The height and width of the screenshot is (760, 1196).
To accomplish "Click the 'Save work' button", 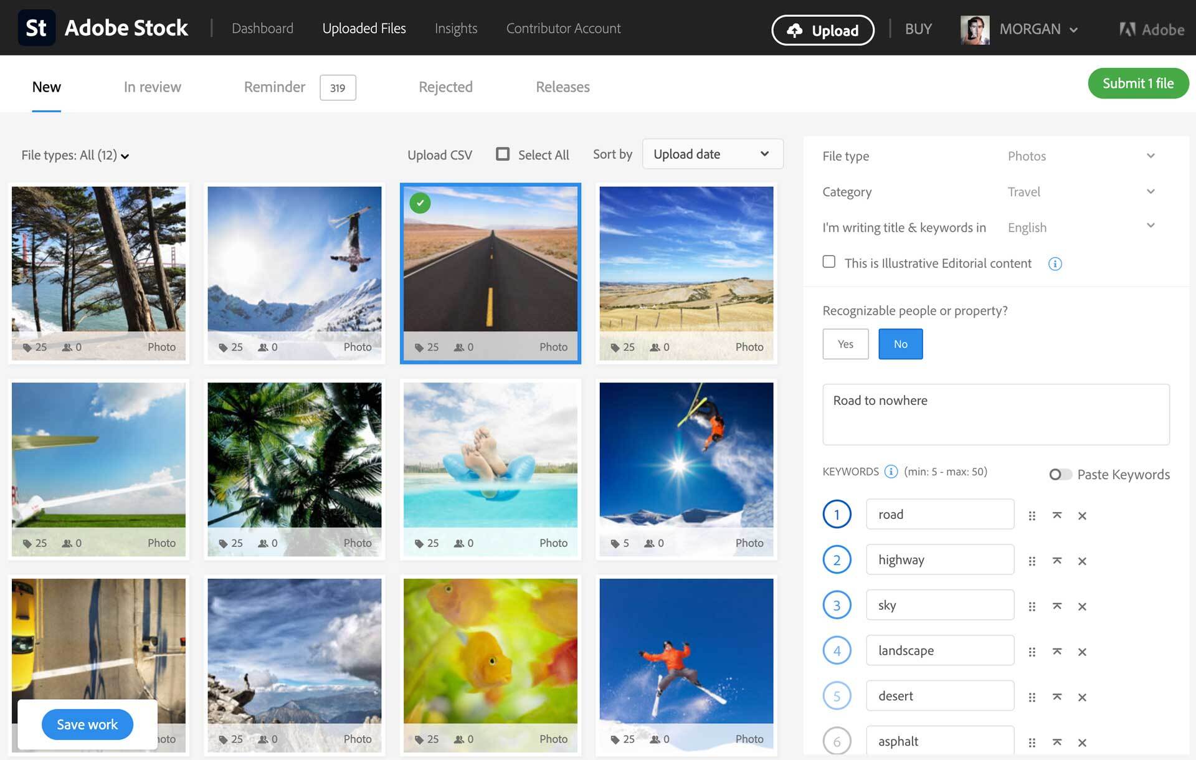I will 87,723.
